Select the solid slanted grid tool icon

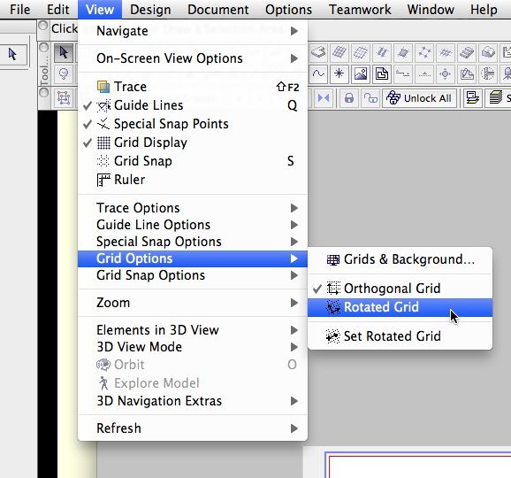click(x=339, y=52)
